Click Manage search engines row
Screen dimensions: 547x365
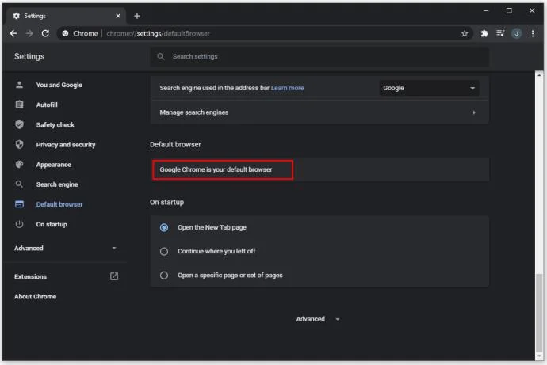pyautogui.click(x=319, y=112)
